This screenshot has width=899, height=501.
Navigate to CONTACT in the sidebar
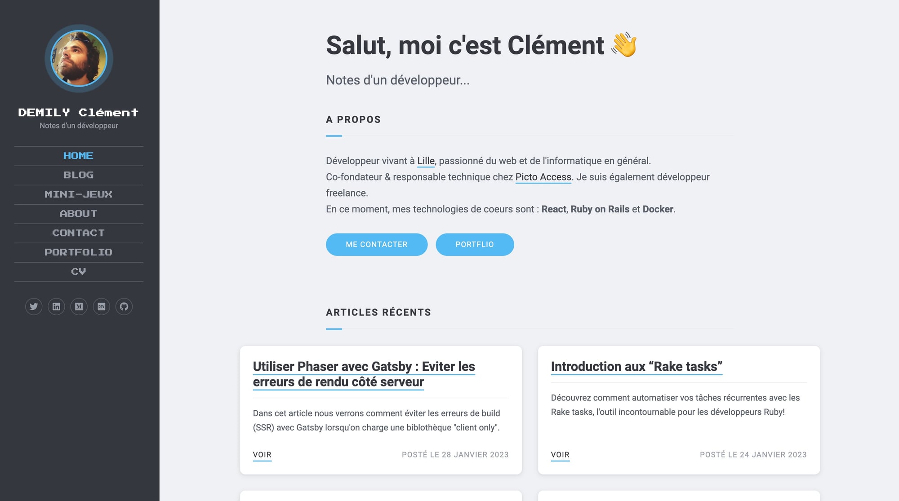(x=79, y=233)
